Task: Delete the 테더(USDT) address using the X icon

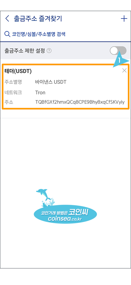Action: click(124, 71)
